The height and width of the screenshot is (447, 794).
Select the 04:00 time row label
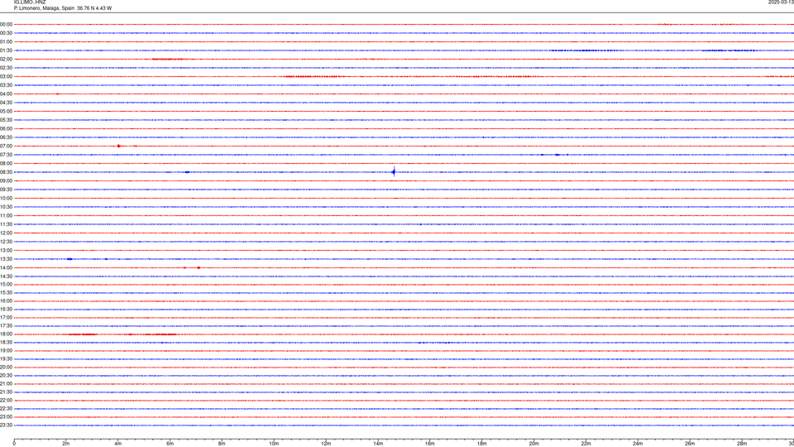(x=6, y=94)
